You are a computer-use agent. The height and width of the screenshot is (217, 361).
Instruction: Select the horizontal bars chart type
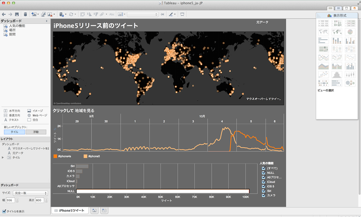point(323,41)
